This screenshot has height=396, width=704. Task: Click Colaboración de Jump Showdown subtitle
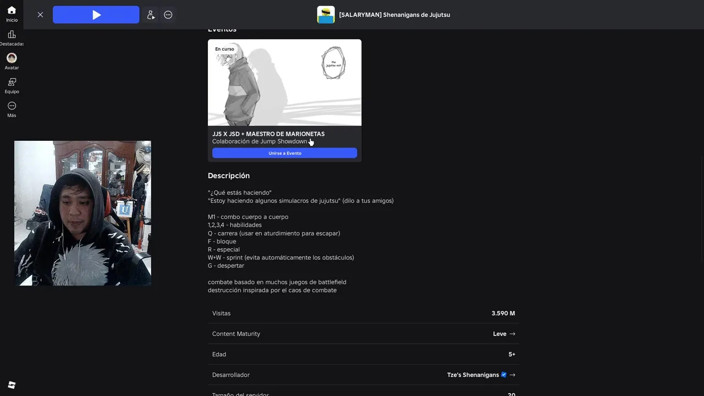pyautogui.click(x=260, y=141)
